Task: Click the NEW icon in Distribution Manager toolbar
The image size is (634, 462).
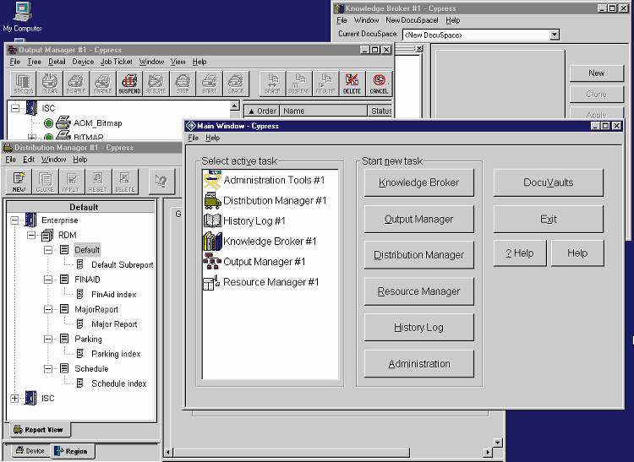Action: pyautogui.click(x=19, y=182)
